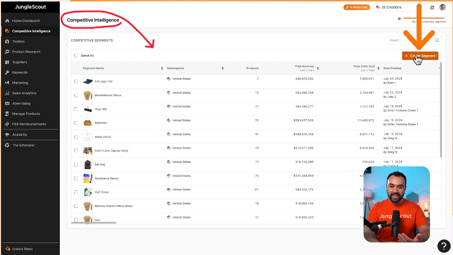The height and width of the screenshot is (255, 453).
Task: Open the notifications bell
Action: (432, 7)
